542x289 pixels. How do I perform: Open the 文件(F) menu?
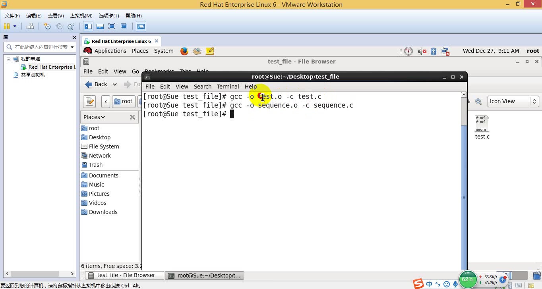pos(12,15)
